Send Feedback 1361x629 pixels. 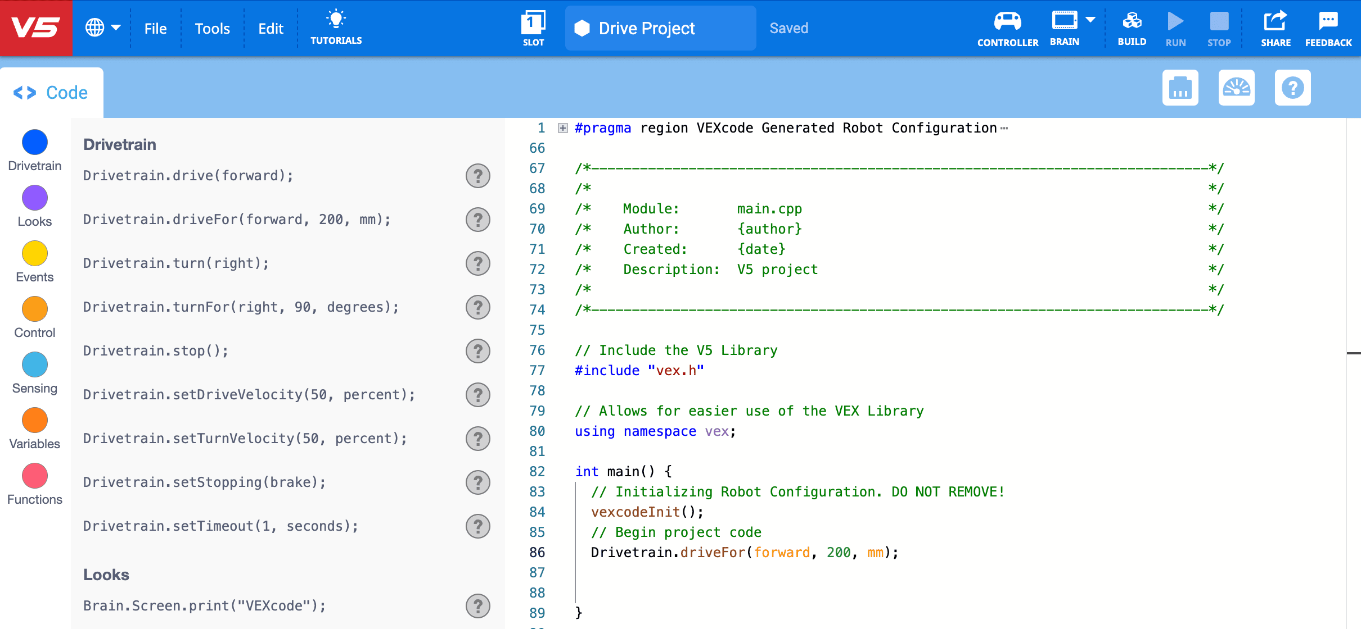coord(1328,26)
